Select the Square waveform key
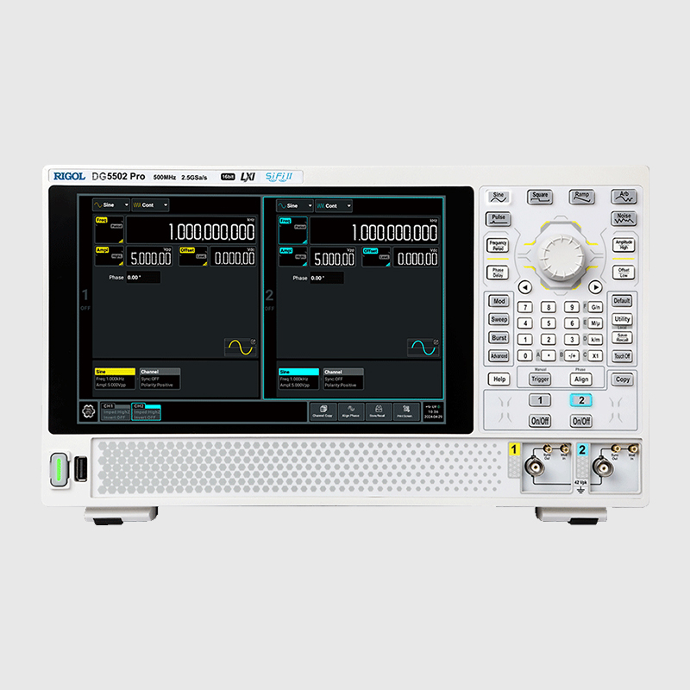690x690 pixels. tap(540, 197)
